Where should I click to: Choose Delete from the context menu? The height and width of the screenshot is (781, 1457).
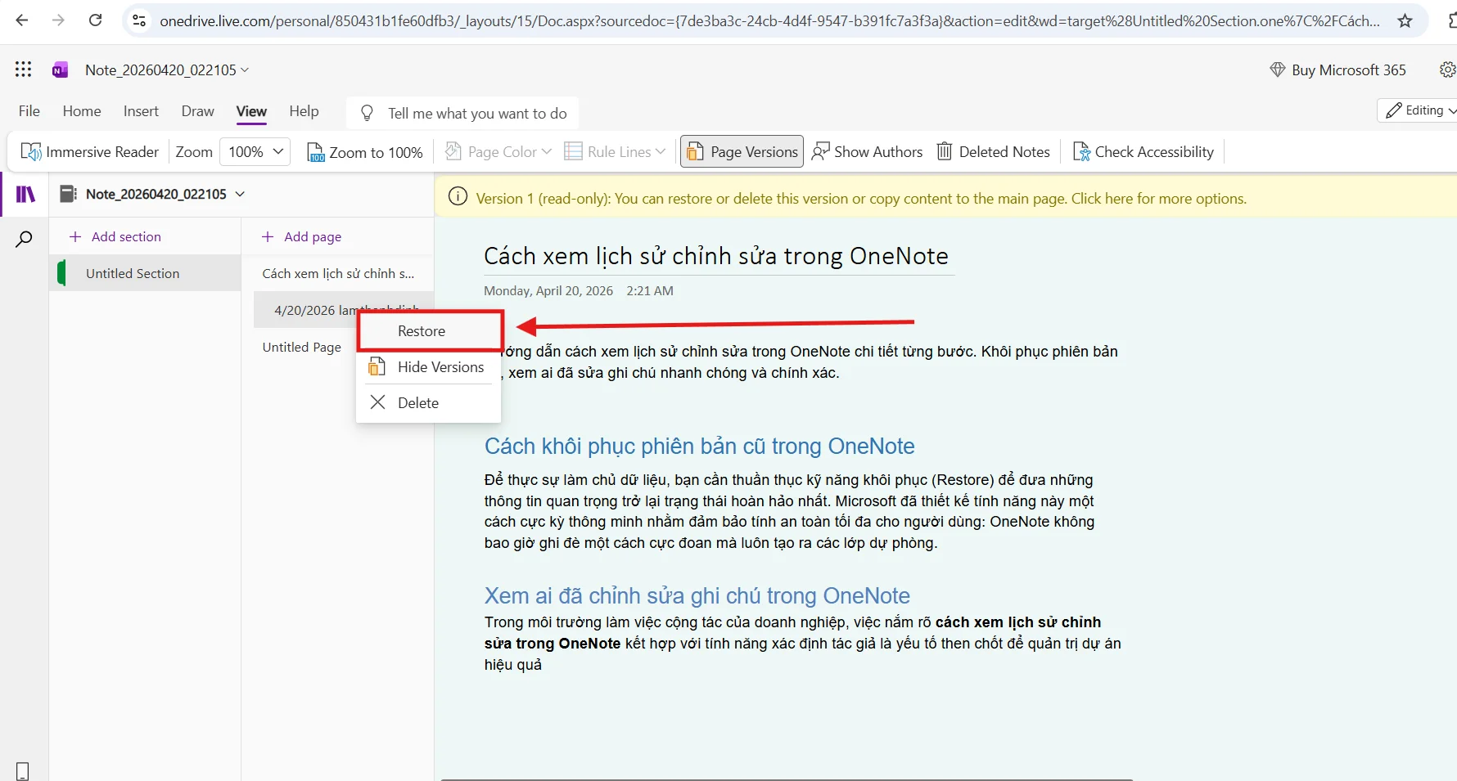pos(428,402)
